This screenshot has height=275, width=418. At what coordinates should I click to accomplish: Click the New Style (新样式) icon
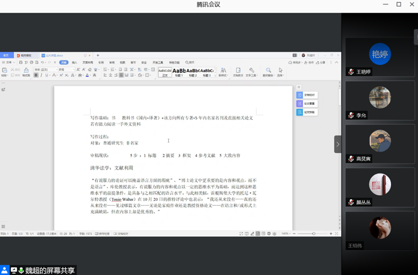coord(223,72)
